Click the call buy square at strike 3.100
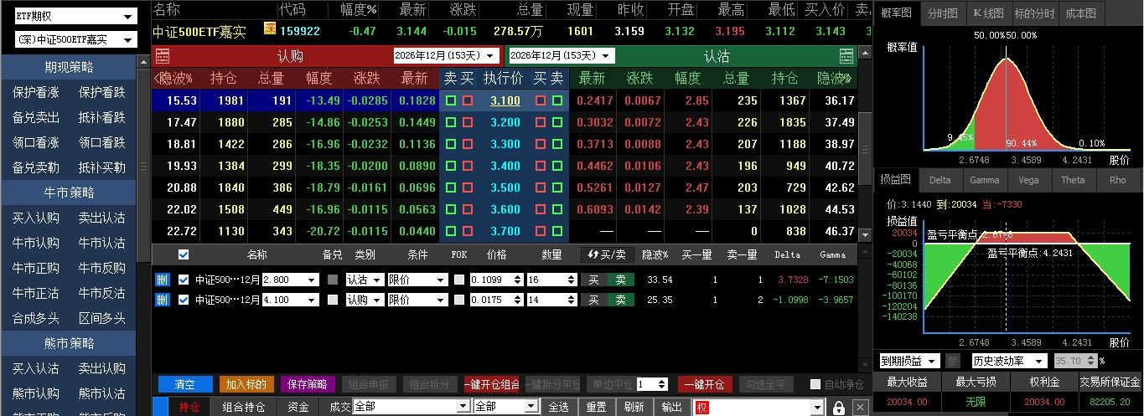The height and width of the screenshot is (416, 1144). [x=468, y=100]
